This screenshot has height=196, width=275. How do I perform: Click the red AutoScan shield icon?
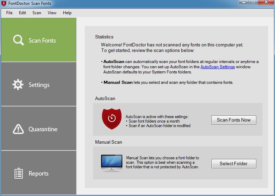(111, 118)
